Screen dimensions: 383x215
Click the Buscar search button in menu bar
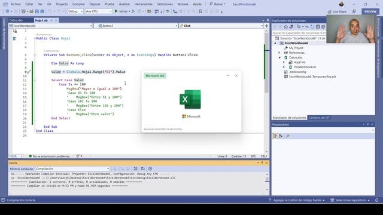pyautogui.click(x=217, y=4)
